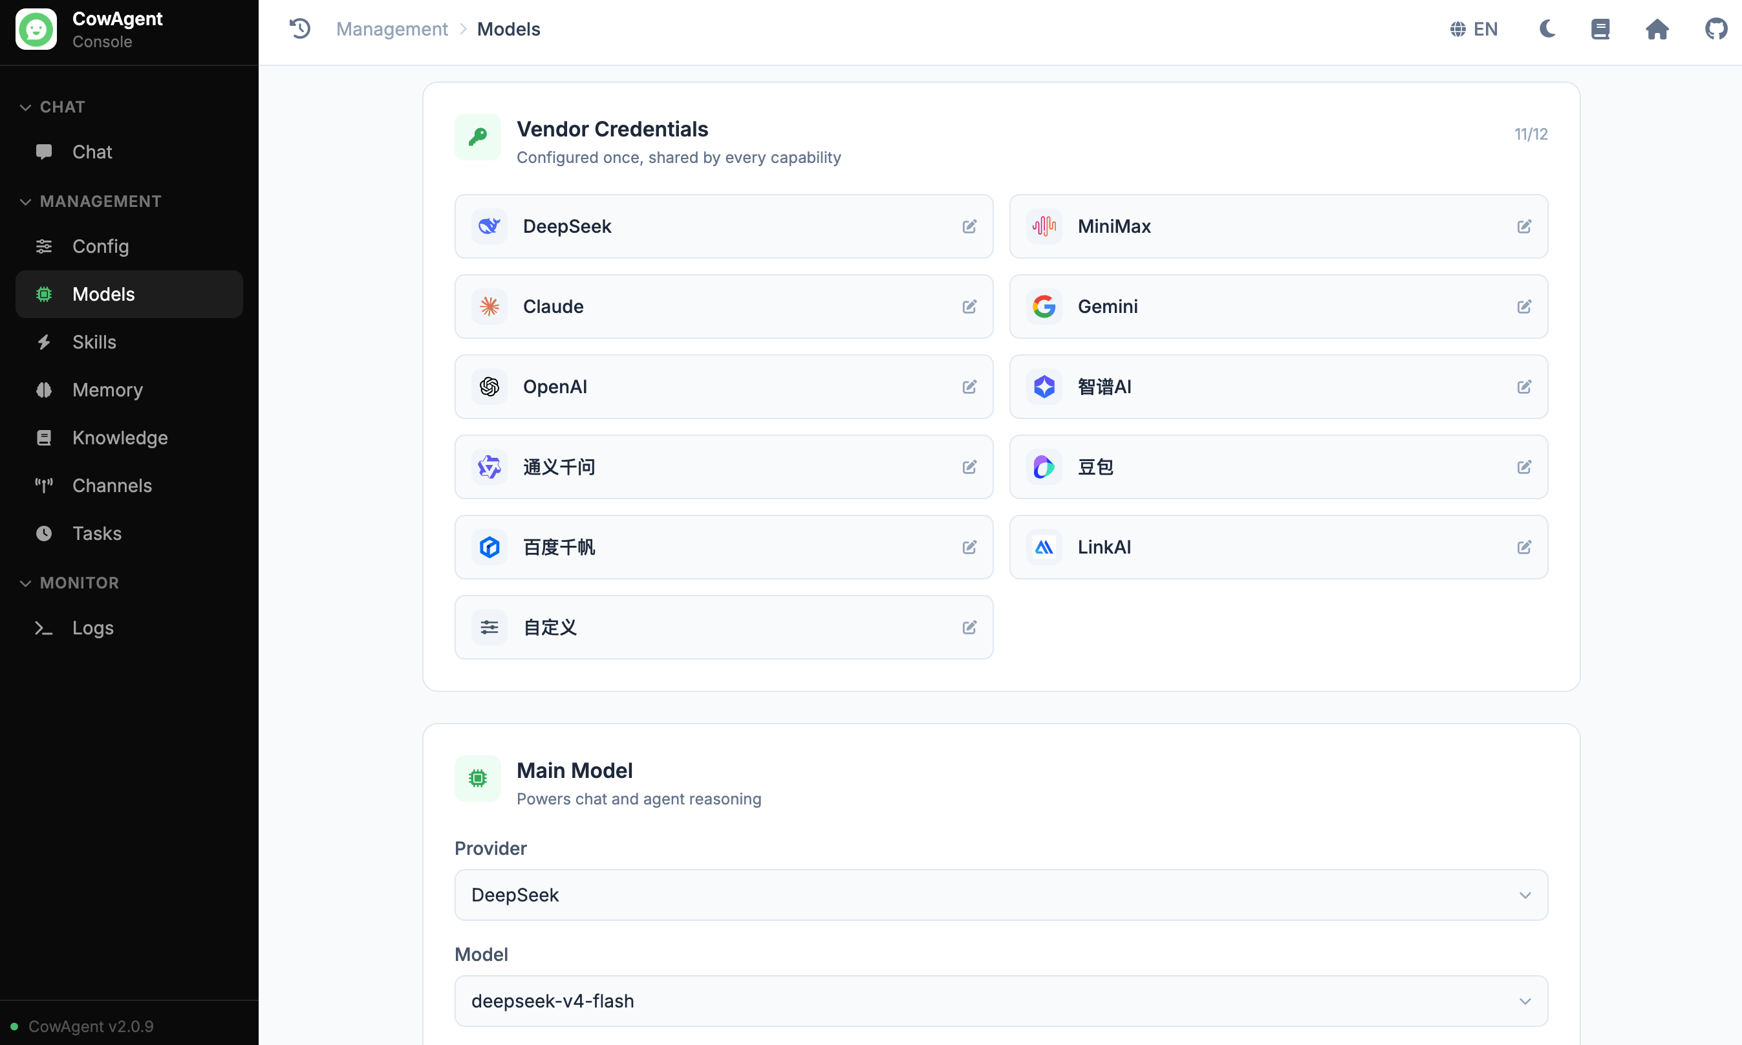Click the 豆包 logo

[x=1044, y=467]
